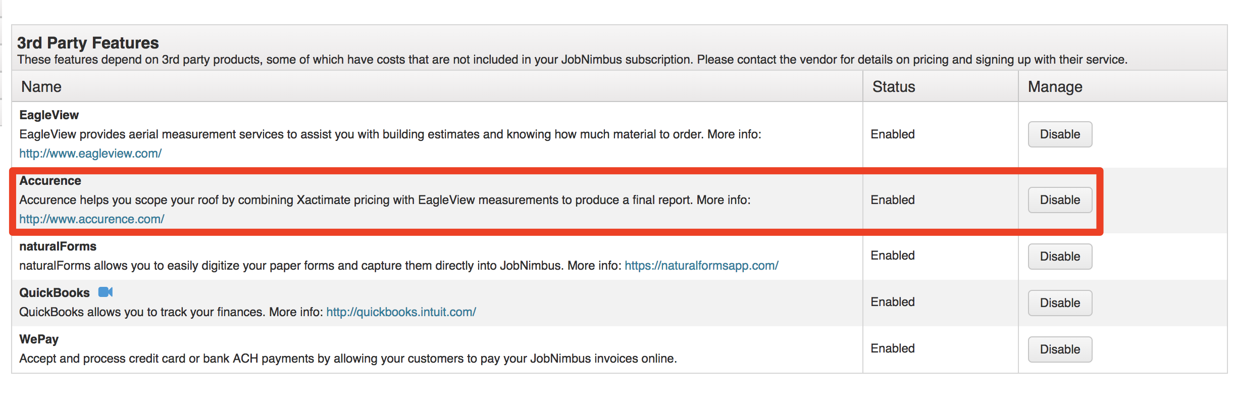The image size is (1234, 401).
Task: Select the QuickBooks feature title
Action: [x=55, y=293]
